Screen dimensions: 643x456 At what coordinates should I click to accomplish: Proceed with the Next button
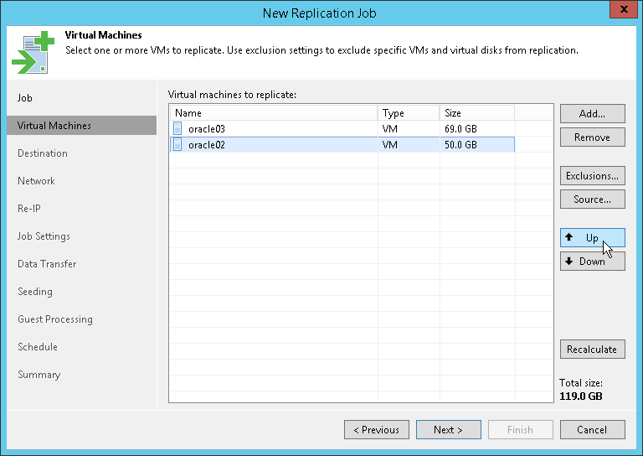pyautogui.click(x=448, y=430)
